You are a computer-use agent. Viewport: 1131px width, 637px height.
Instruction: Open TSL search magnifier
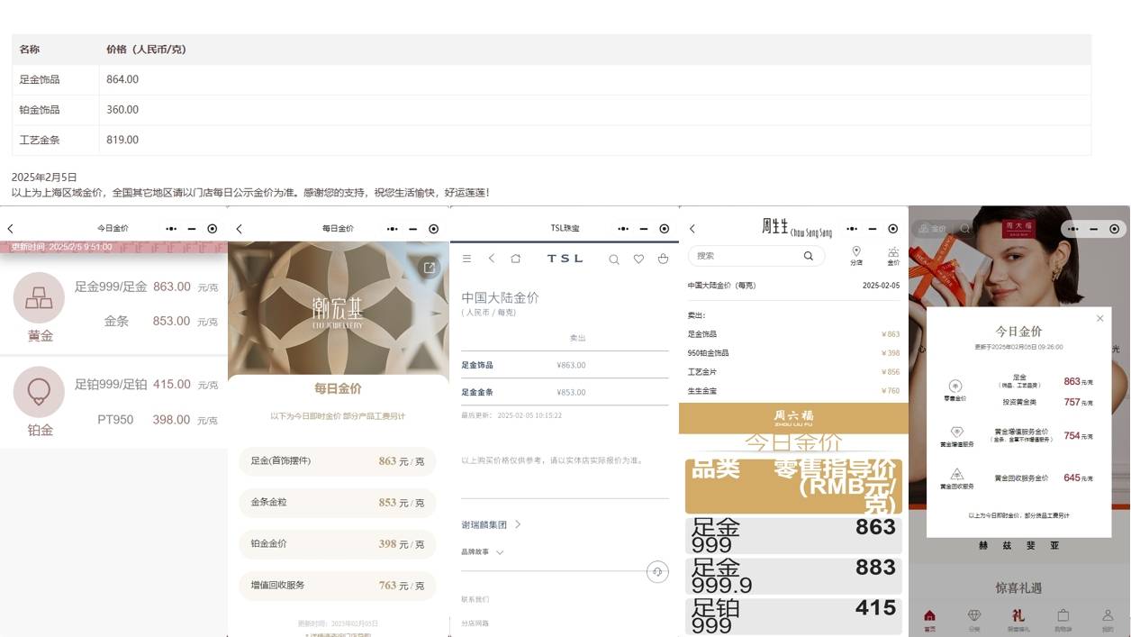(613, 259)
